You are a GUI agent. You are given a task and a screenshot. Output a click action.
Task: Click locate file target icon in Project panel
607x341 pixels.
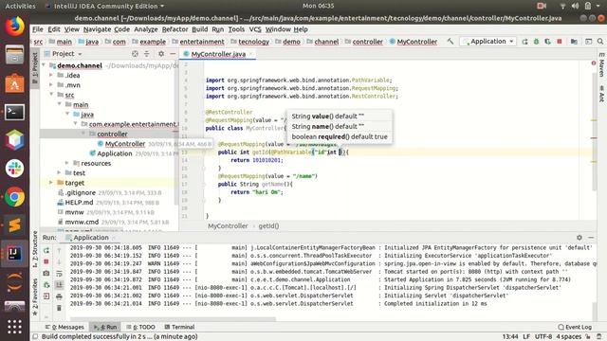coord(135,54)
